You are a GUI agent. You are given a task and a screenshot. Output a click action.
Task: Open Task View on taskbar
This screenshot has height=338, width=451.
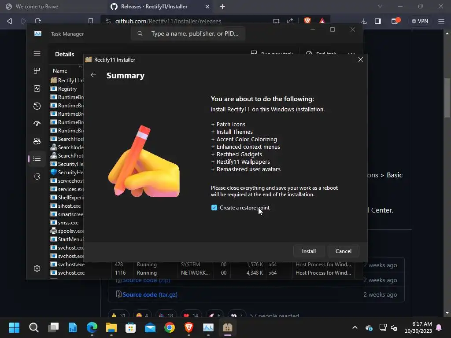pos(53,327)
